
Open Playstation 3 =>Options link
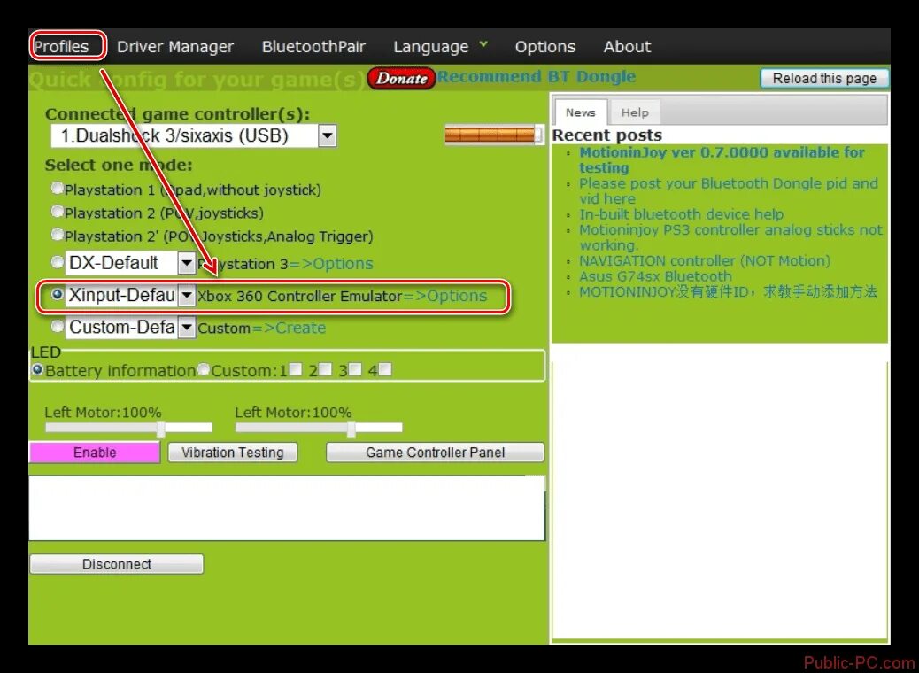[x=330, y=264]
